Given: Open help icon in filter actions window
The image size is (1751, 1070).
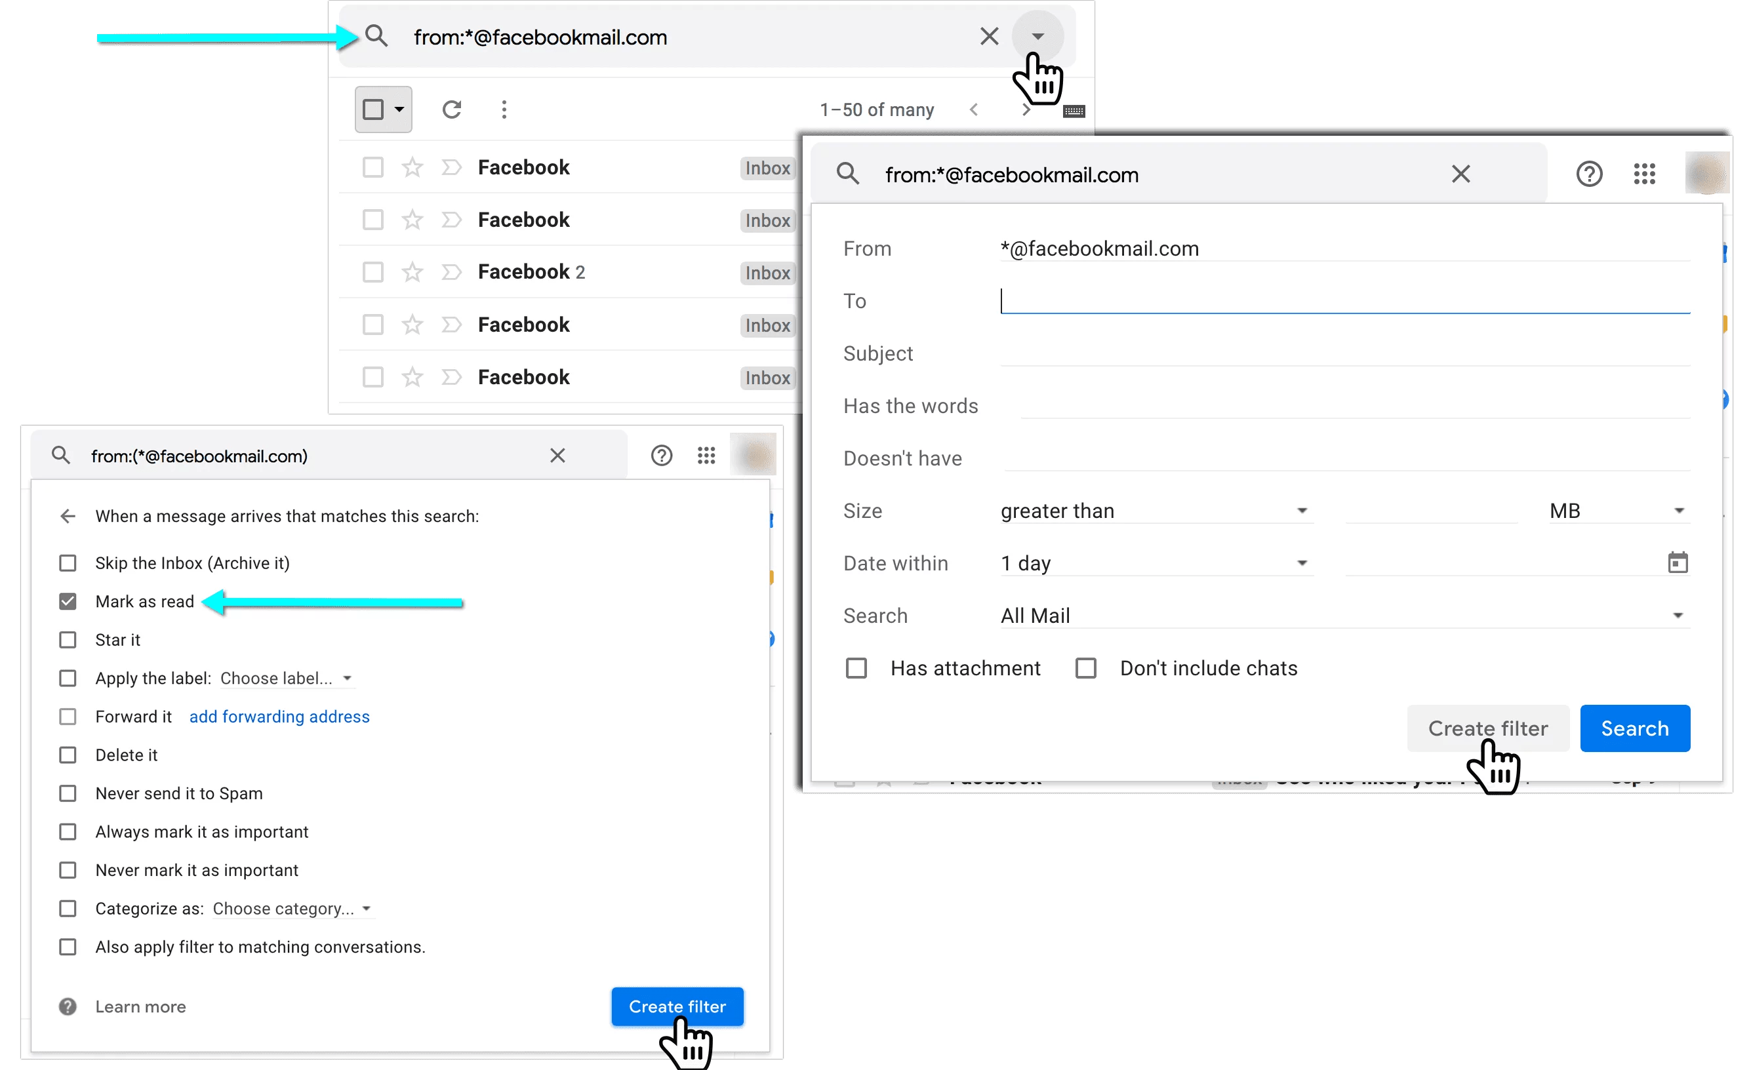Looking at the screenshot, I should pyautogui.click(x=661, y=456).
